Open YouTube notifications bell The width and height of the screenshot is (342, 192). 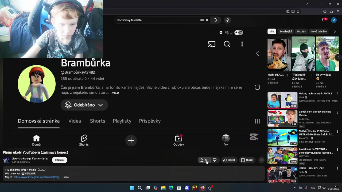pos(324,20)
